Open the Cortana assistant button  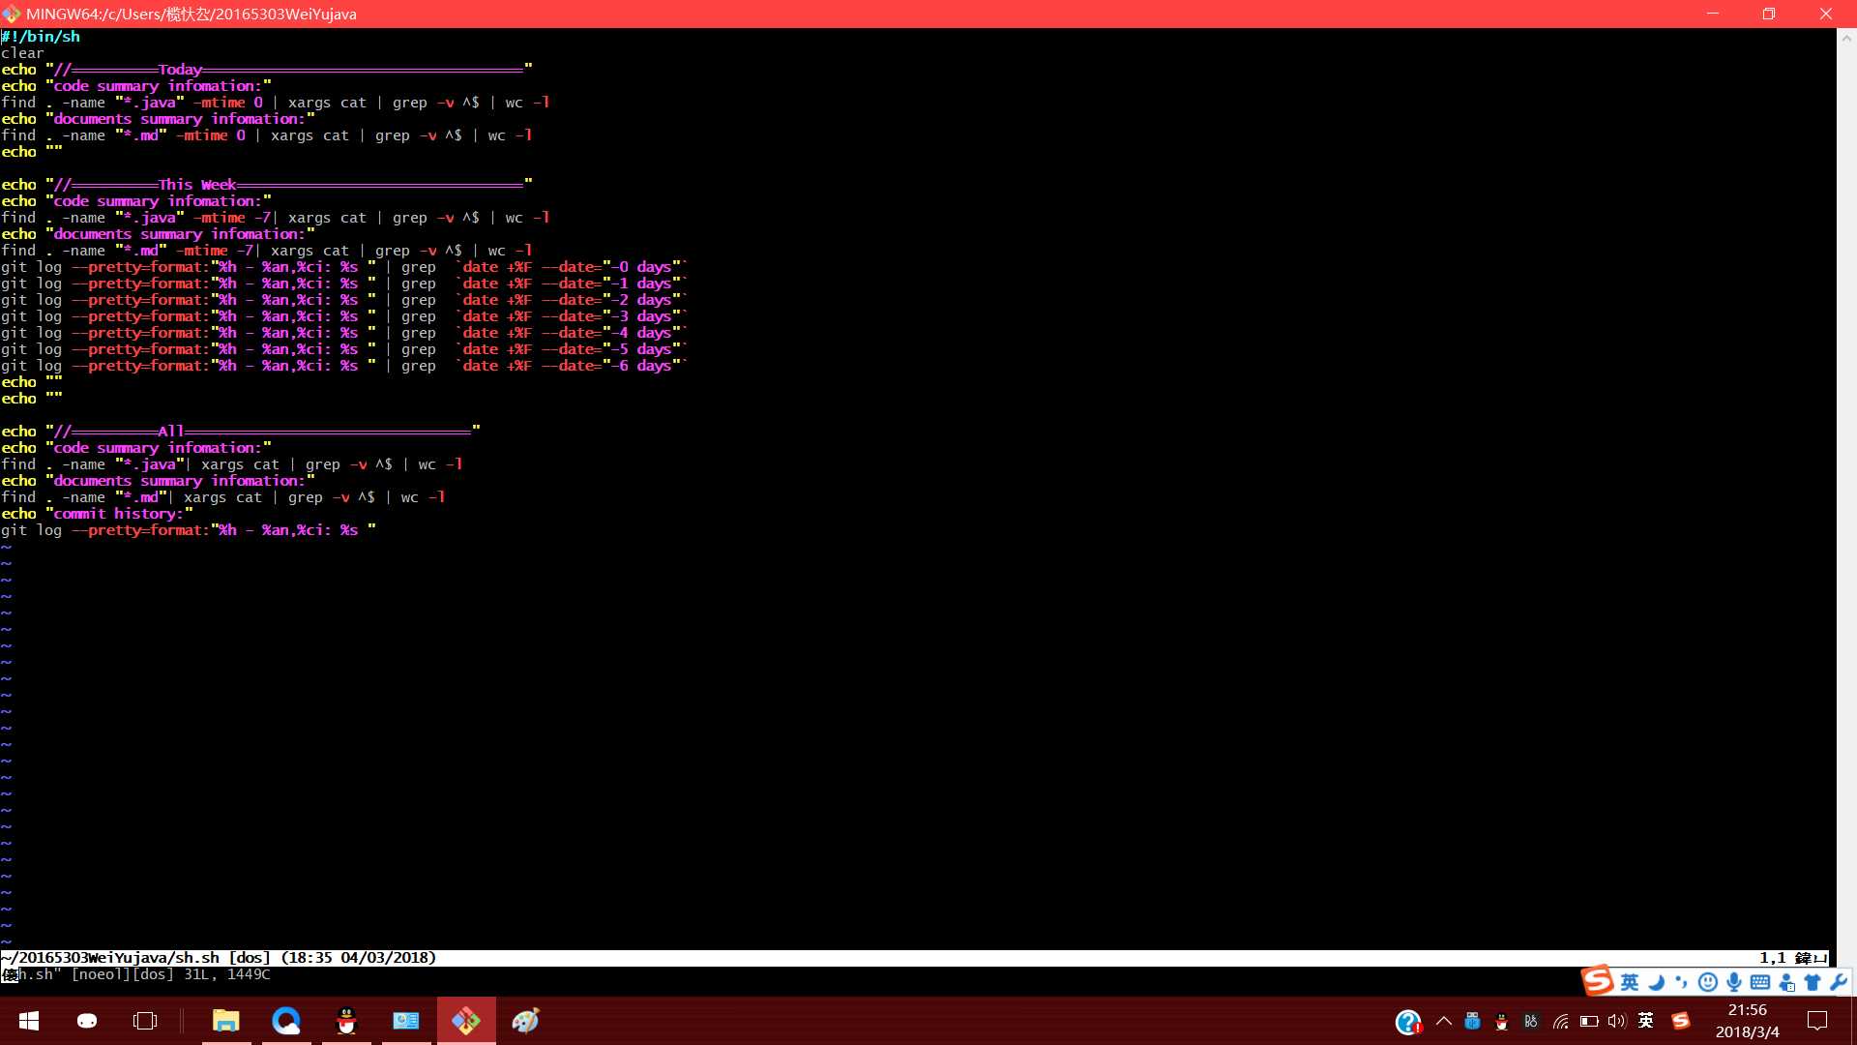tap(87, 1021)
